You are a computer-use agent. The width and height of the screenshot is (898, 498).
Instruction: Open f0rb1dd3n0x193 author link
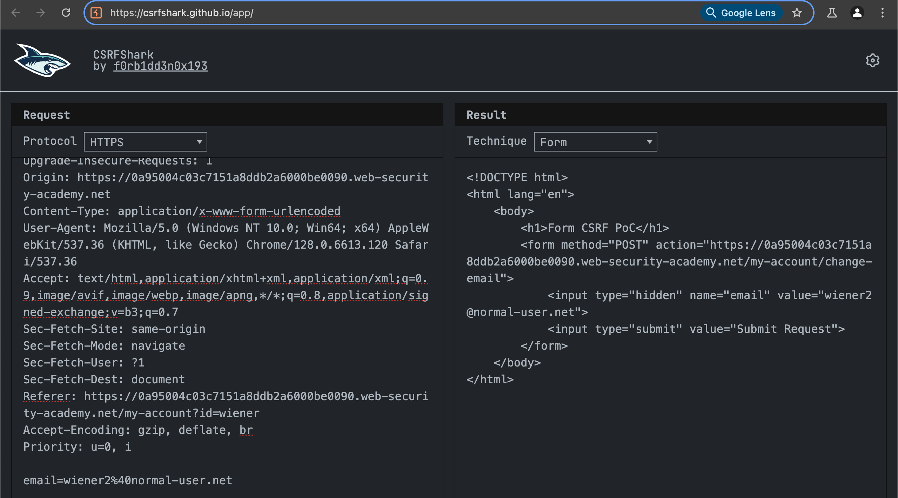(x=160, y=66)
